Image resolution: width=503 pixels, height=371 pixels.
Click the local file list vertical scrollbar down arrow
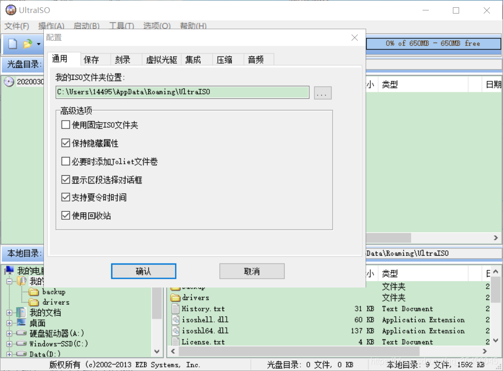click(496, 340)
